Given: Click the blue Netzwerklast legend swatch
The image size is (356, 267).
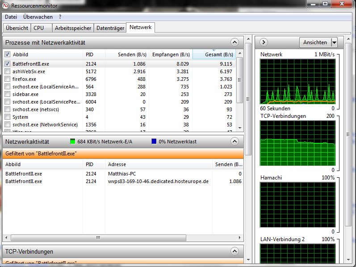Looking at the screenshot, I should pyautogui.click(x=154, y=142).
